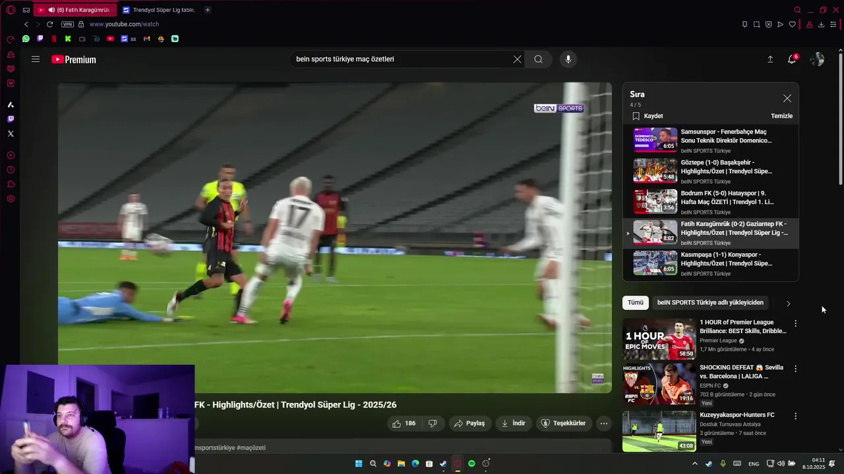This screenshot has width=844, height=474.
Task: Play Göztepe (1-0) Başakşehir queue video
Action: click(x=710, y=171)
